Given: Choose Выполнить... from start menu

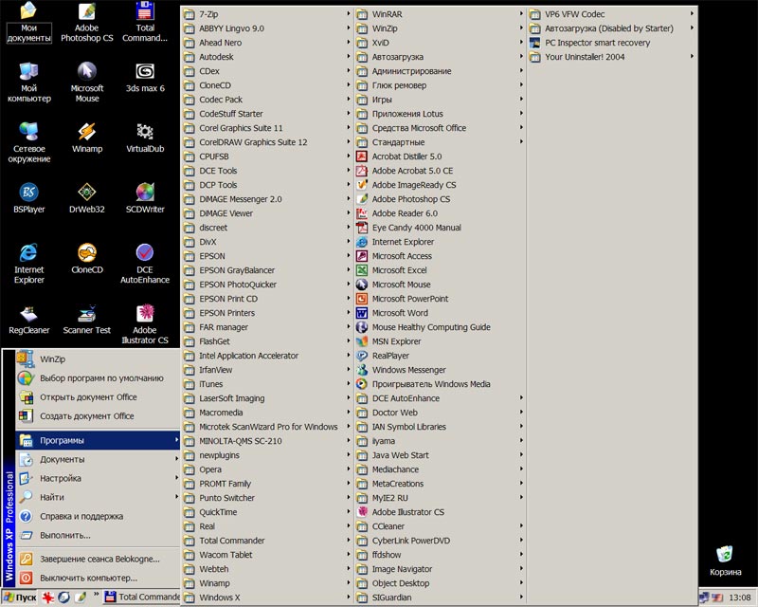Looking at the screenshot, I should [x=98, y=535].
